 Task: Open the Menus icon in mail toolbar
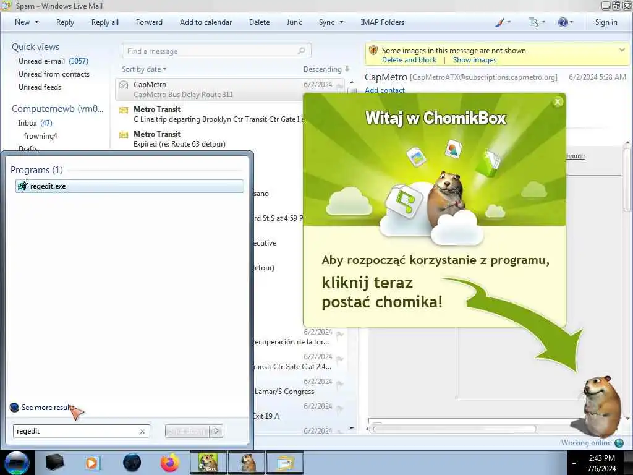(533, 22)
